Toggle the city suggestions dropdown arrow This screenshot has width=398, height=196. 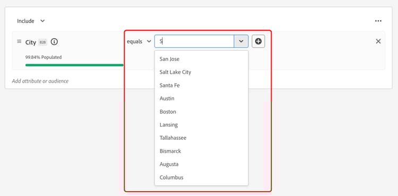coord(241,41)
